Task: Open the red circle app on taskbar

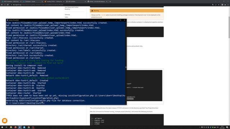Action: pos(33,127)
